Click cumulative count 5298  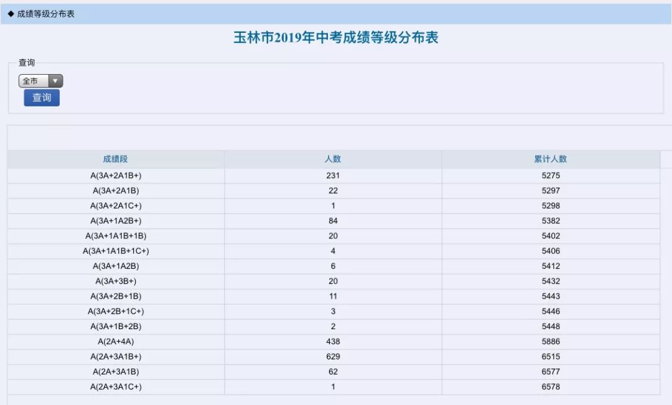pos(551,206)
